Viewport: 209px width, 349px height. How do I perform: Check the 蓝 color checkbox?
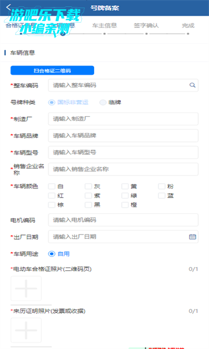coord(161,195)
